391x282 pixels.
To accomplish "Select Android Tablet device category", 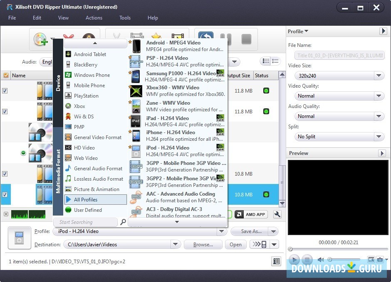I will pyautogui.click(x=95, y=54).
